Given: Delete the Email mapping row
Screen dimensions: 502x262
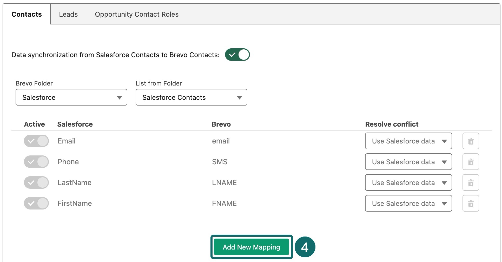Looking at the screenshot, I should click(471, 141).
